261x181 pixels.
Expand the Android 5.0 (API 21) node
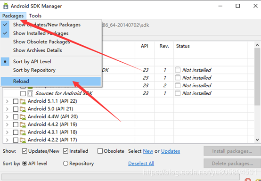[x=7, y=109]
